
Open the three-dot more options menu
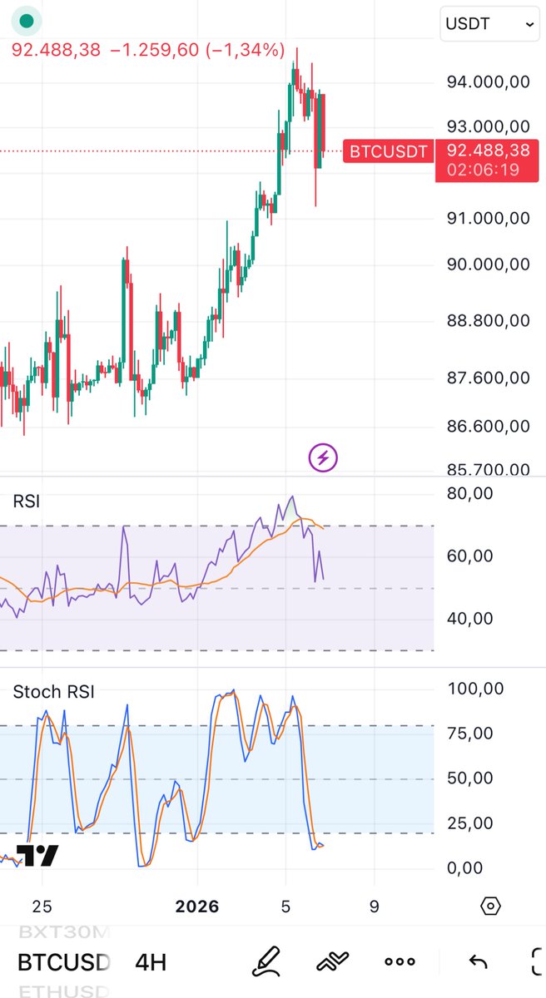pyautogui.click(x=400, y=962)
